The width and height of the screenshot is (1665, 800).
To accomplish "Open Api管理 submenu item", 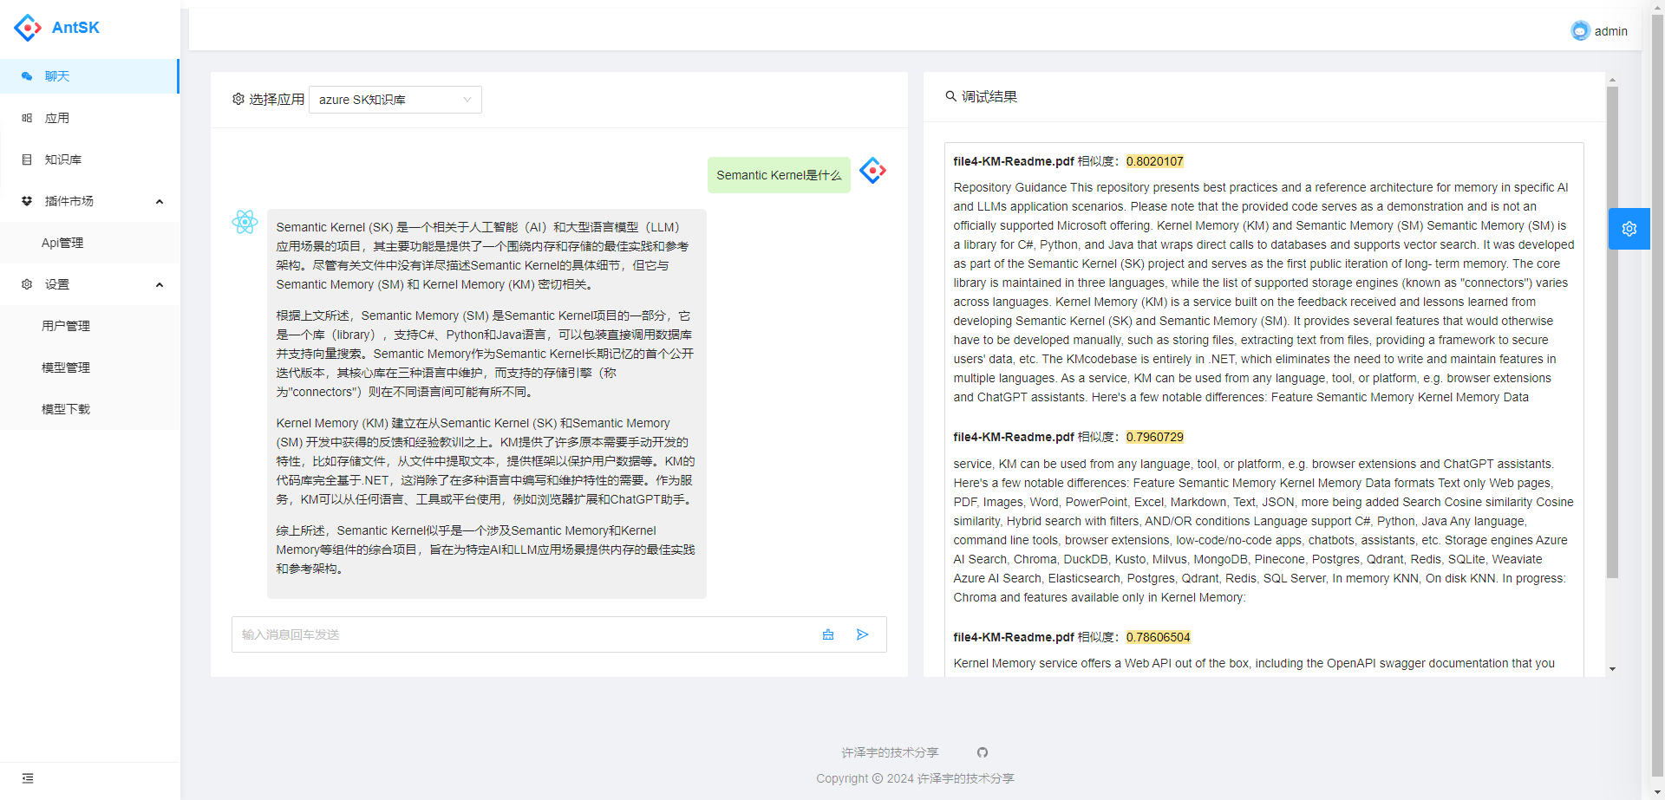I will pos(89,243).
